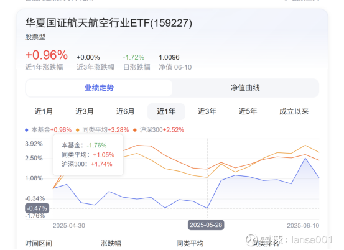
Task: Click the 股票型 fund type label
Action: [35, 37]
